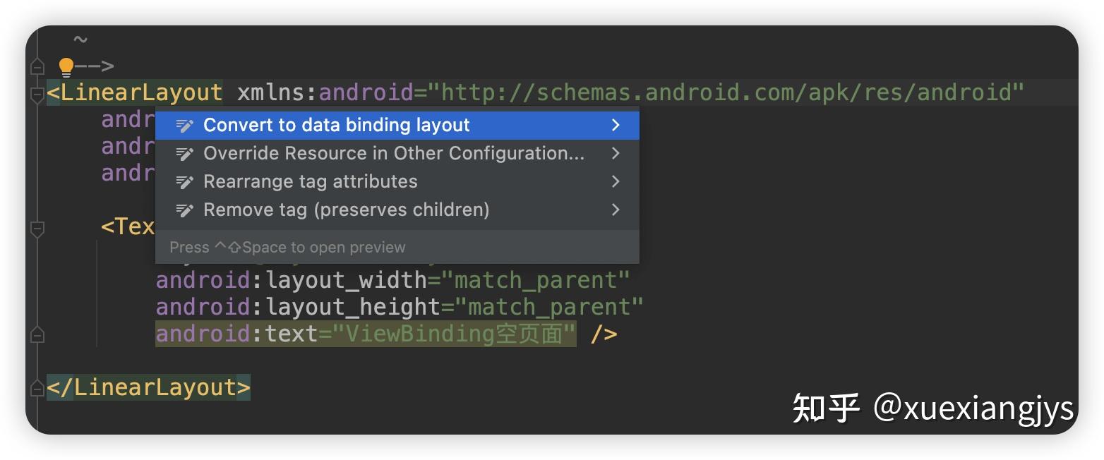Expand submenu arrow for Convert to data binding layout
Screen dimensions: 1104x460
coord(616,126)
